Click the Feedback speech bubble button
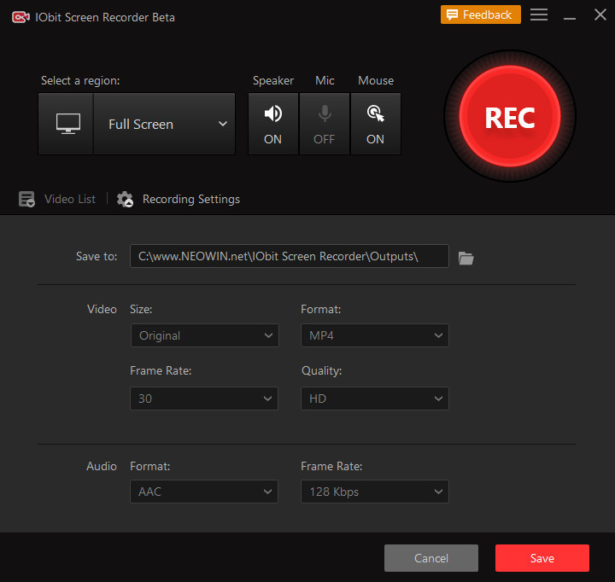615x582 pixels. [x=480, y=15]
